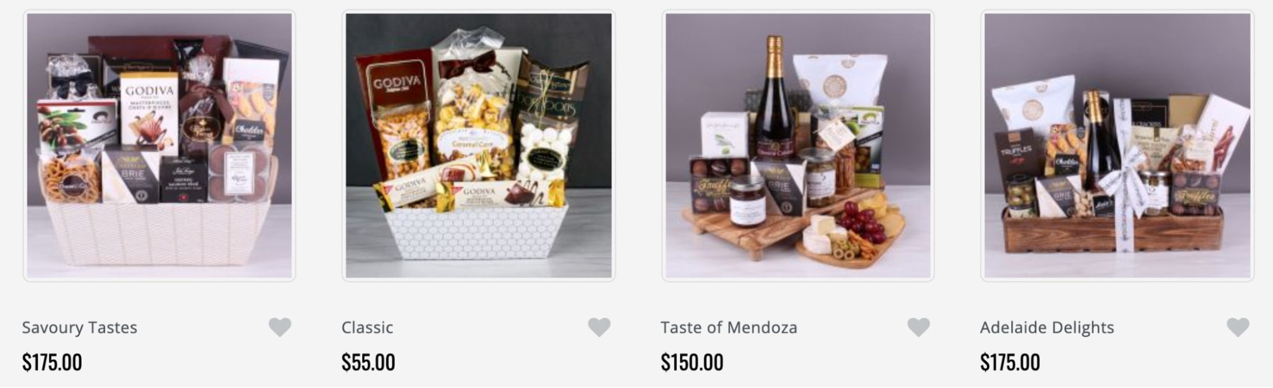Image resolution: width=1273 pixels, height=388 pixels.
Task: Click the $175.00 price under Savoury Tastes
Action: coord(52,363)
